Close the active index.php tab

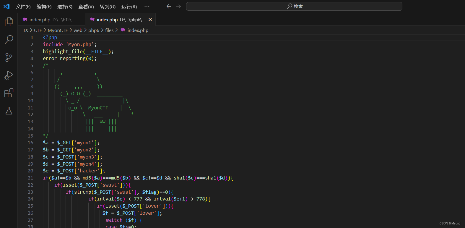tap(150, 20)
